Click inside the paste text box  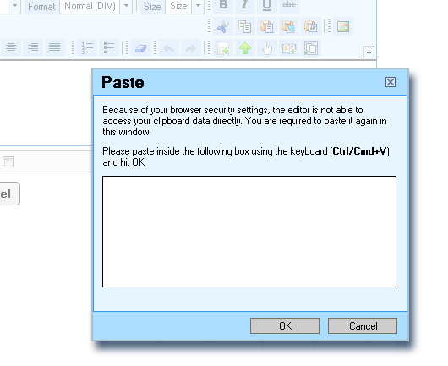[x=249, y=232]
